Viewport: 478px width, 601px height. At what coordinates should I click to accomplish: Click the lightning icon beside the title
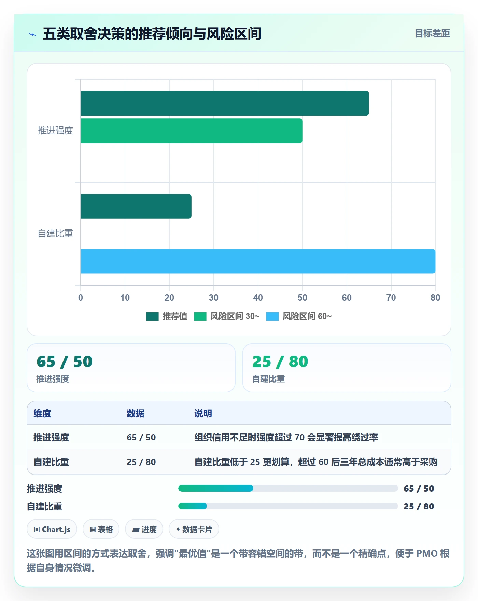(32, 34)
